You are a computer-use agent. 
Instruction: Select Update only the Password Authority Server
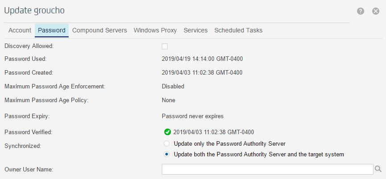tap(167, 143)
